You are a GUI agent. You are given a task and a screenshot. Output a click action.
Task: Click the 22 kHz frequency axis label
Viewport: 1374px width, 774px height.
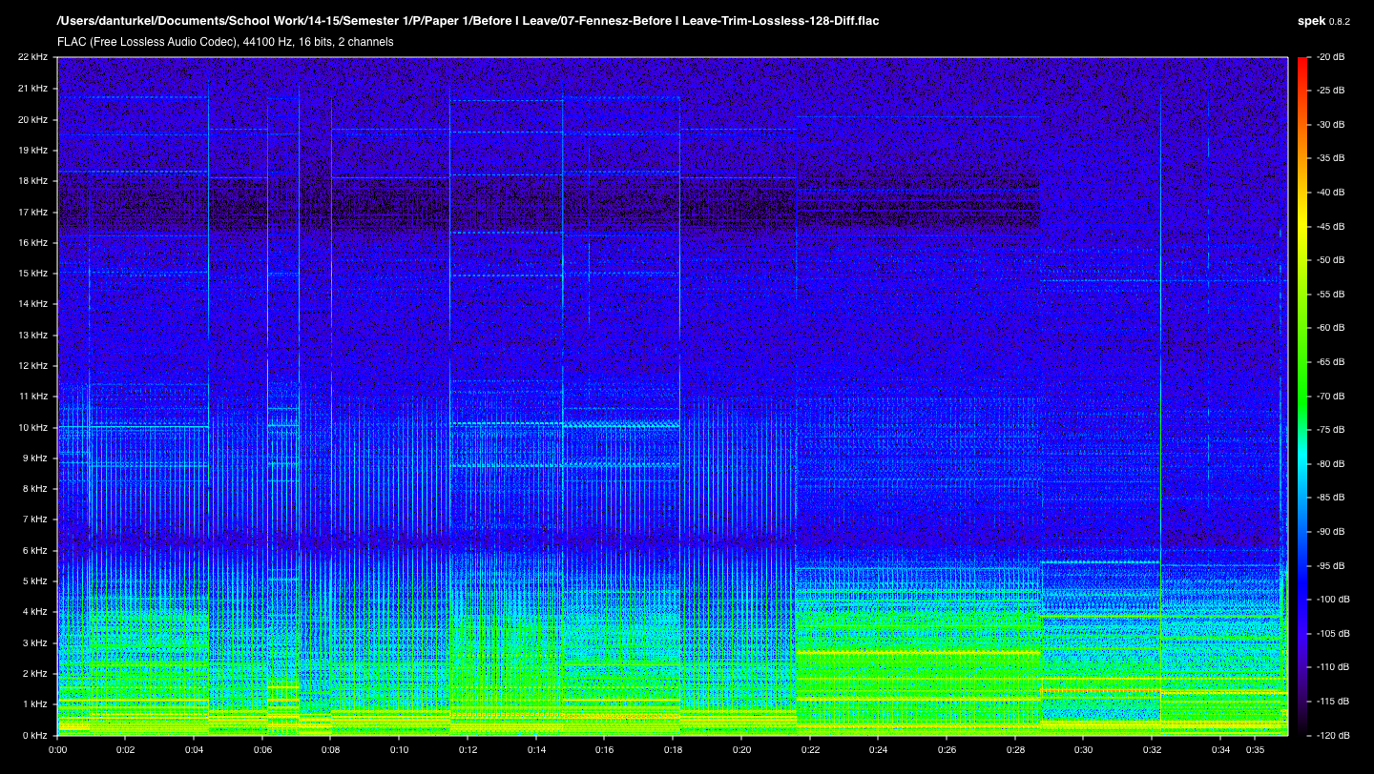coord(31,58)
